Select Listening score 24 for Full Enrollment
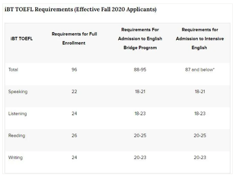Image resolution: width=235 pixels, height=176 pixels. [x=74, y=114]
